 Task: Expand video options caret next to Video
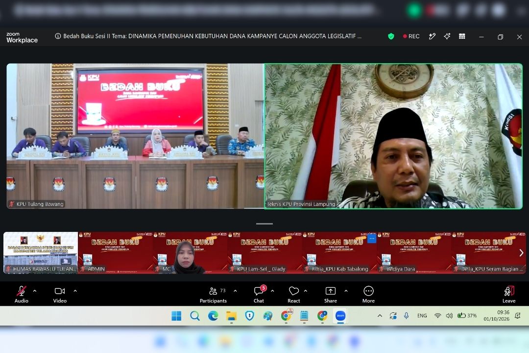click(75, 291)
